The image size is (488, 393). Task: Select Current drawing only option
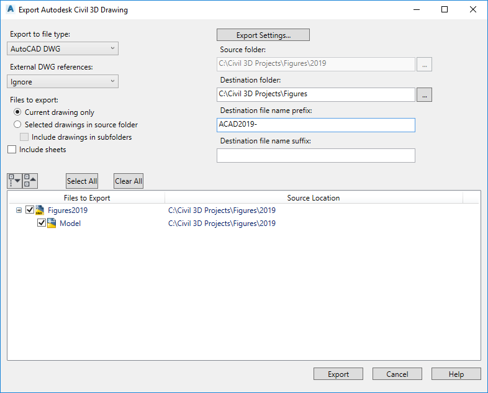18,112
